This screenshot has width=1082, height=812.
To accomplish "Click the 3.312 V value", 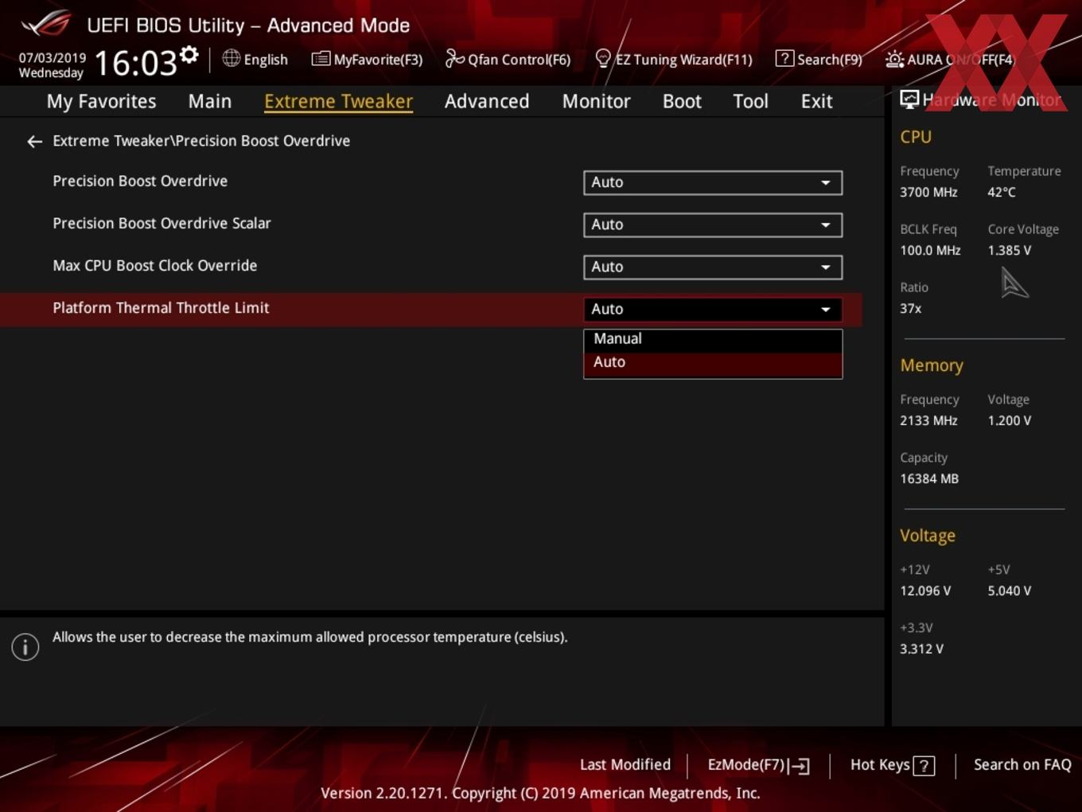I will [x=921, y=649].
